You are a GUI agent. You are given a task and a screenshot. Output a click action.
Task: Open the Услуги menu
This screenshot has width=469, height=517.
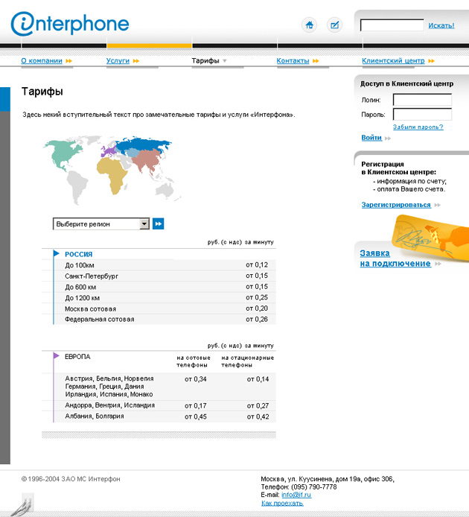coord(118,61)
